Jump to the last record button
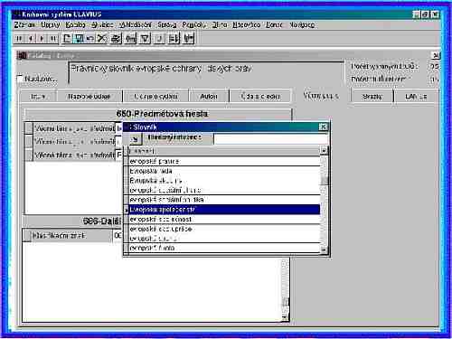 click(x=53, y=39)
